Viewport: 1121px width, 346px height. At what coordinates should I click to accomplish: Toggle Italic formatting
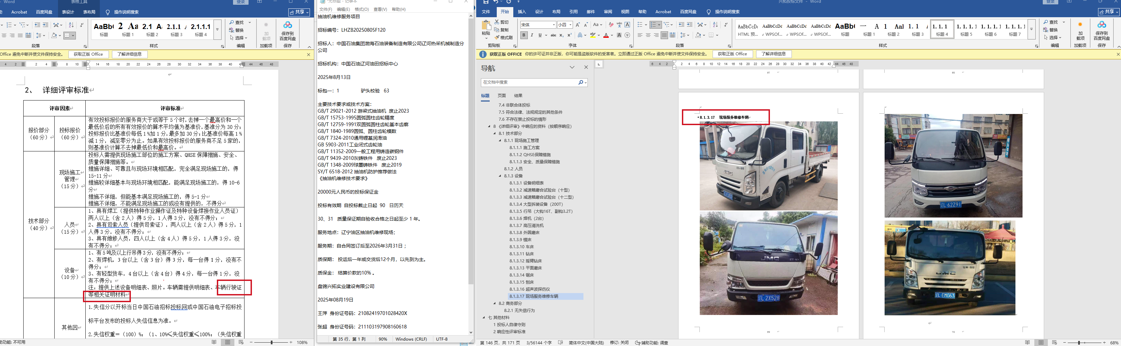point(532,35)
